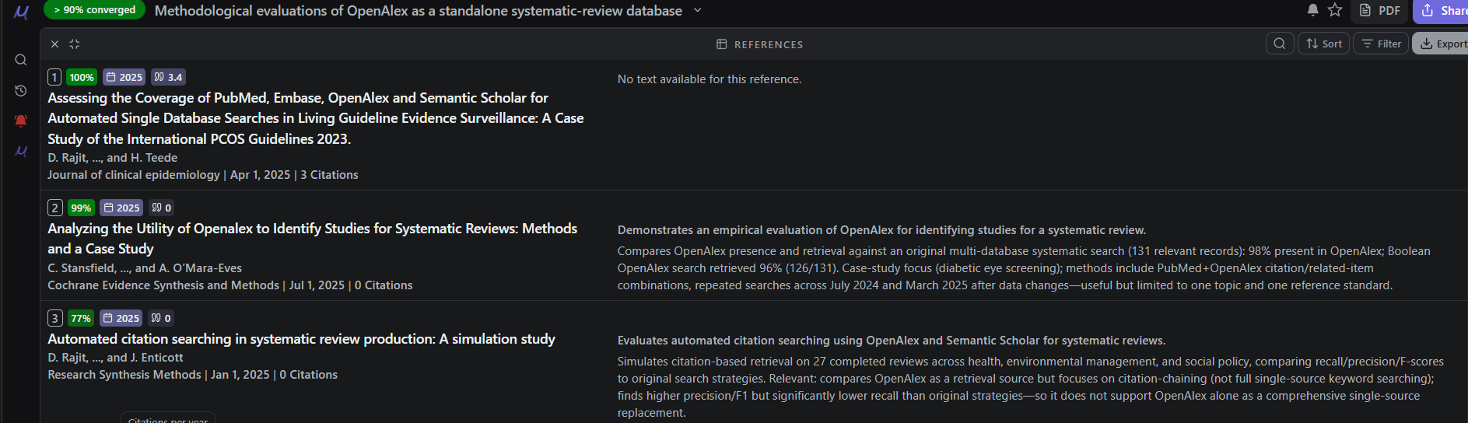Click the notification bell in top bar
1468x423 pixels.
tap(1312, 10)
